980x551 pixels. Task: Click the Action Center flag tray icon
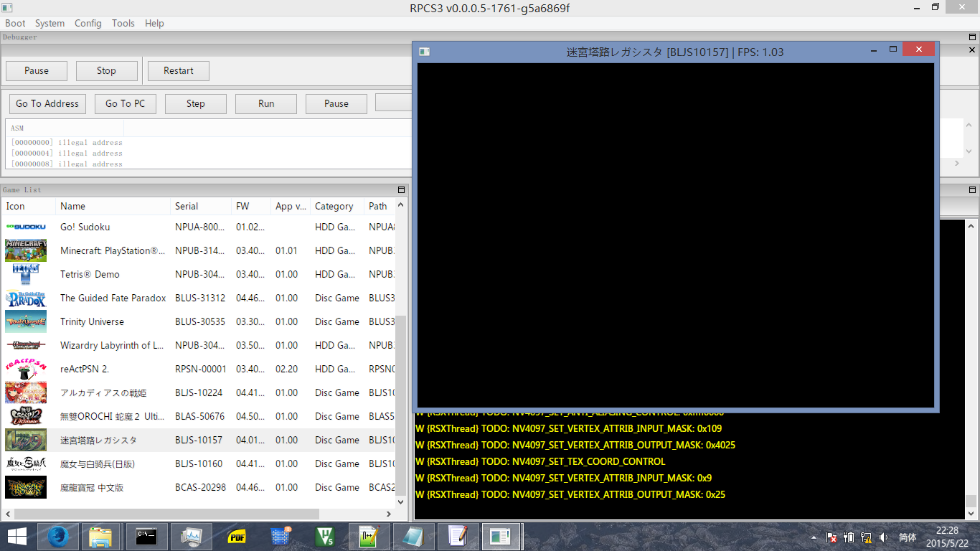[832, 537]
